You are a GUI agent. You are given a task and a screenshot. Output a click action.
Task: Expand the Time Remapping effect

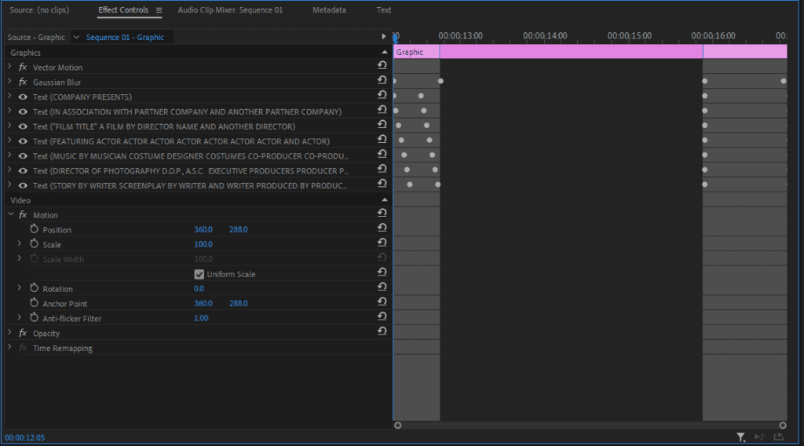click(x=9, y=348)
